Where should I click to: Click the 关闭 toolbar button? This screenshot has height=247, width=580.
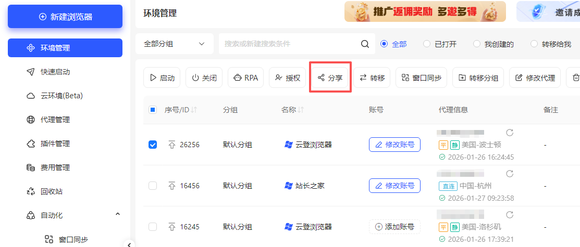pyautogui.click(x=204, y=77)
